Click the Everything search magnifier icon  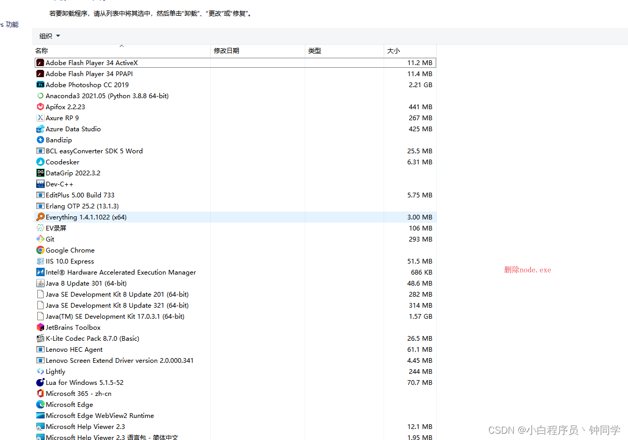coord(40,217)
